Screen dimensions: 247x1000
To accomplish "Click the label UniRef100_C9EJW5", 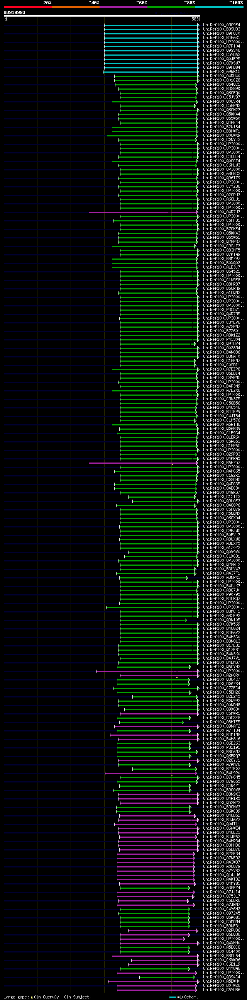I will [x=222, y=531].
